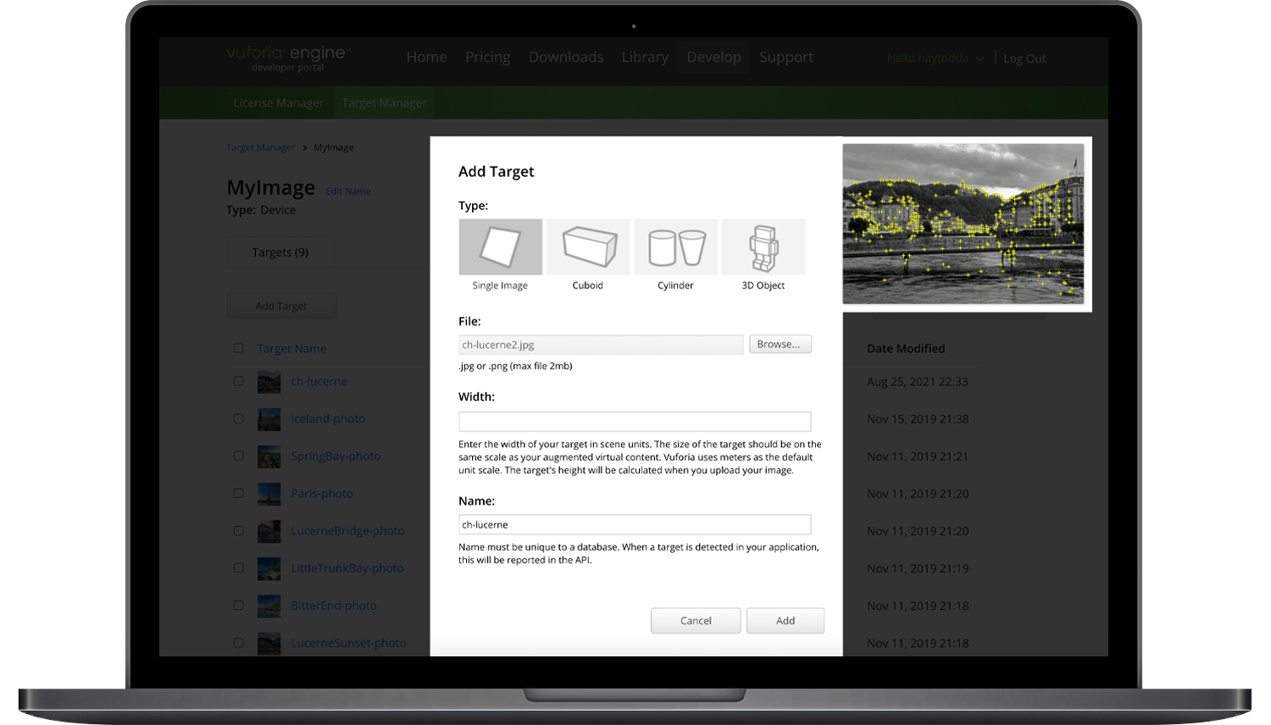Click the date Aug 25, 2021 22:33
Viewport: 1271px width, 725px height.
click(x=918, y=381)
